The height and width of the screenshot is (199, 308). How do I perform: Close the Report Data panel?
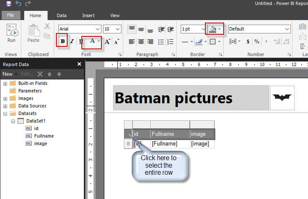[x=79, y=64]
